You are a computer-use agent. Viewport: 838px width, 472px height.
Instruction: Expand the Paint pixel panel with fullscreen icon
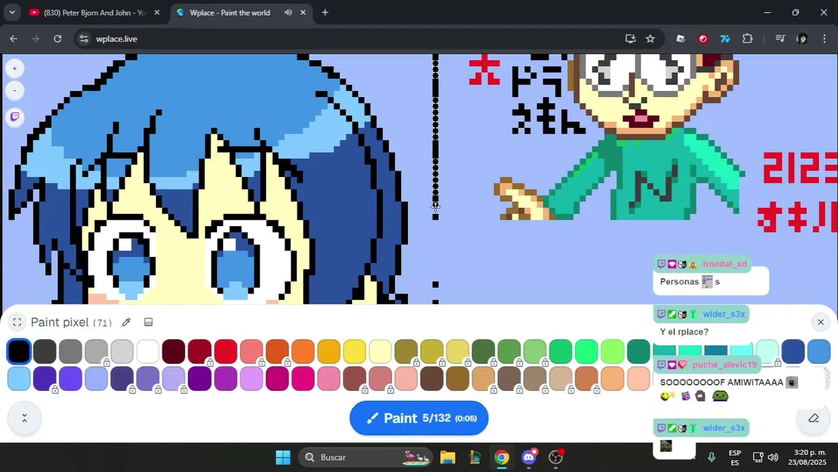(17, 322)
